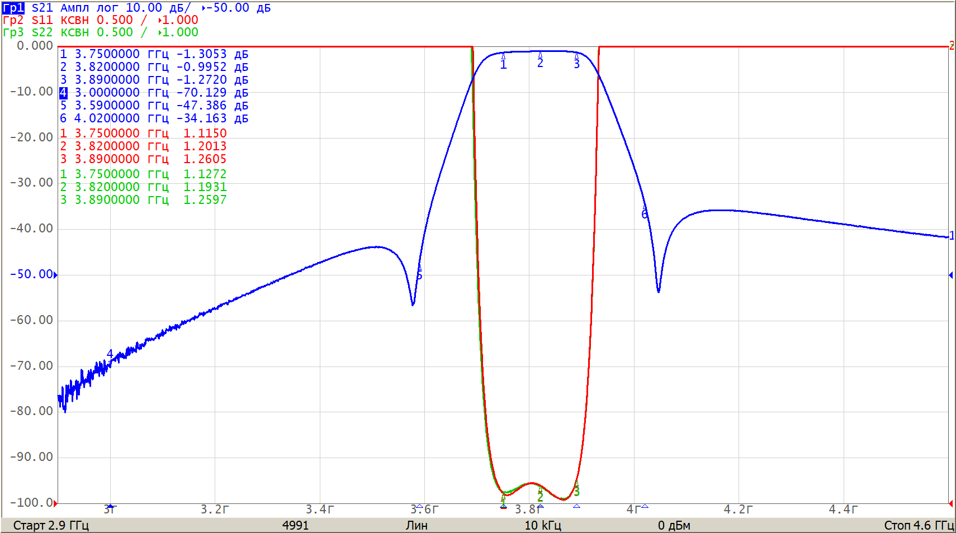The image size is (956, 533).
Task: Activate the Гр3 S22 trace
Action: (x=13, y=32)
